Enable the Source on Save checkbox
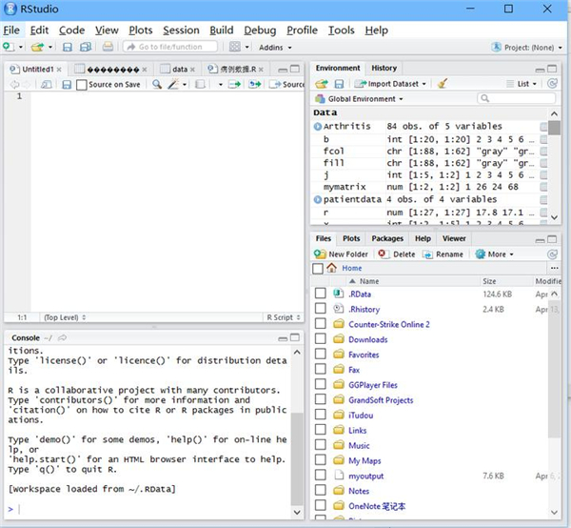 (x=82, y=85)
